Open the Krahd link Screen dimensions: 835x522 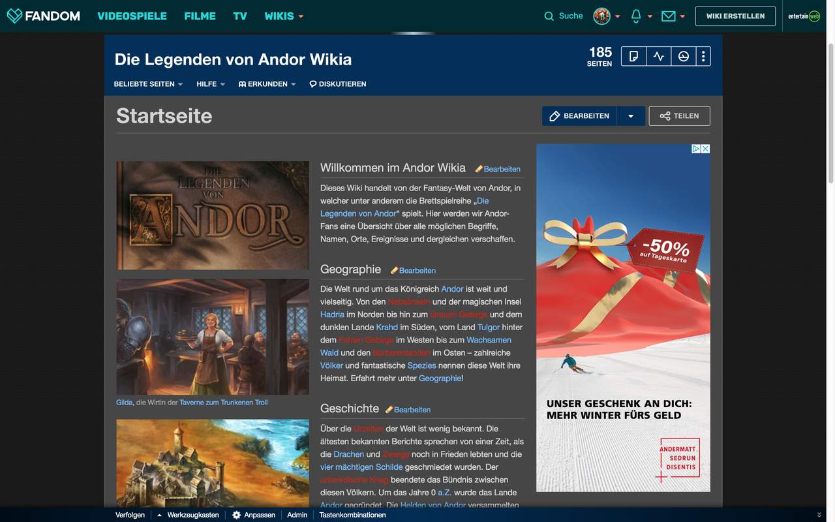(387, 327)
